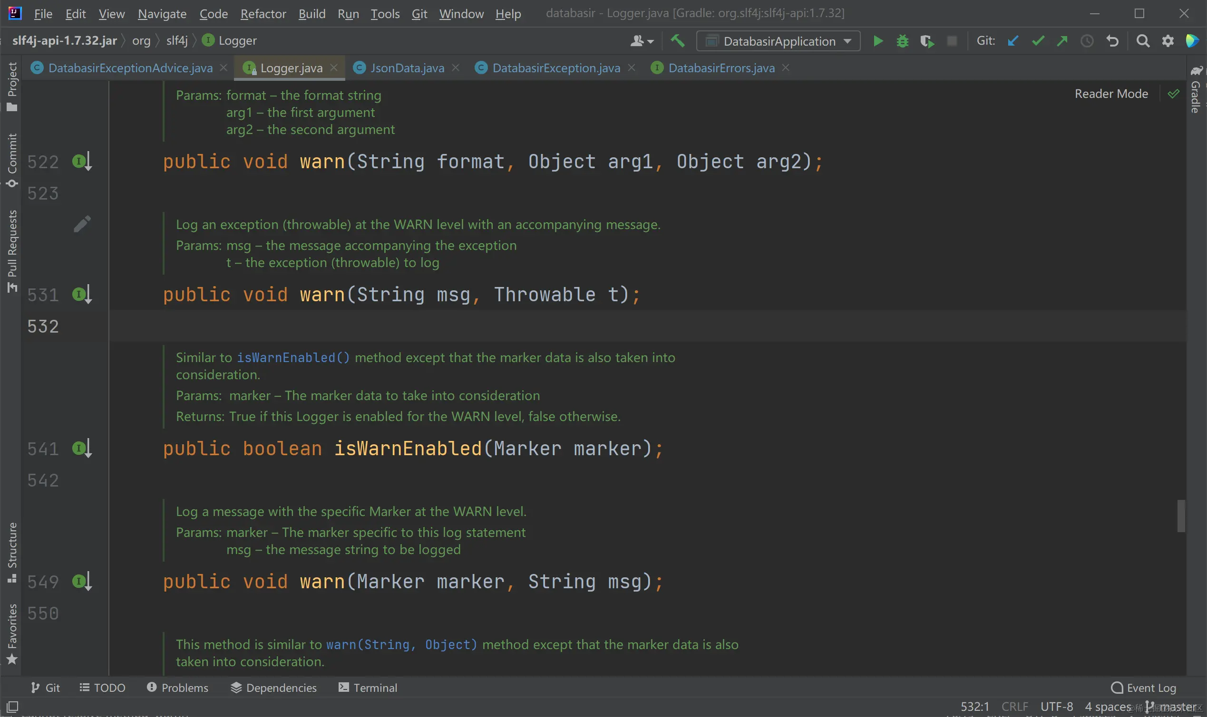Click Git update project arrow
This screenshot has height=717, width=1207.
point(1013,41)
